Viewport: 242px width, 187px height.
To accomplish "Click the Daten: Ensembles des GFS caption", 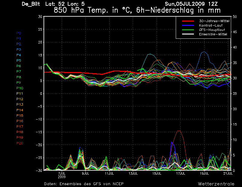I will tap(84, 184).
